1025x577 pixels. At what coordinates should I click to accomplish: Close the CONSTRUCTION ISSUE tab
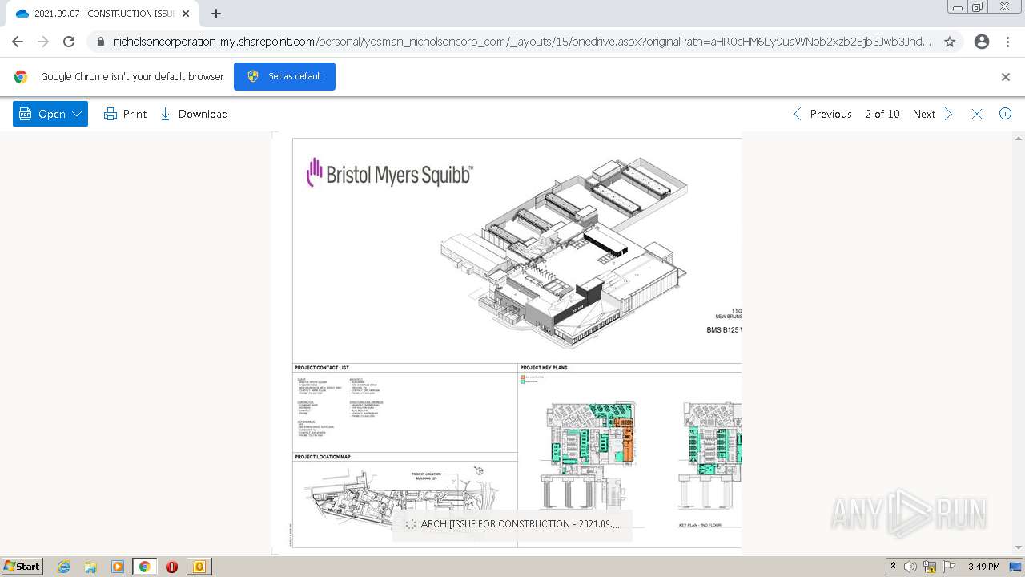pos(186,14)
